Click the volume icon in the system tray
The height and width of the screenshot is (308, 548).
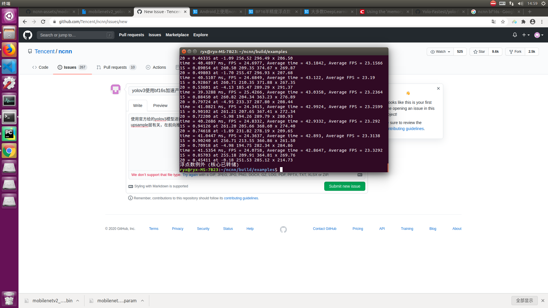coord(521,3)
